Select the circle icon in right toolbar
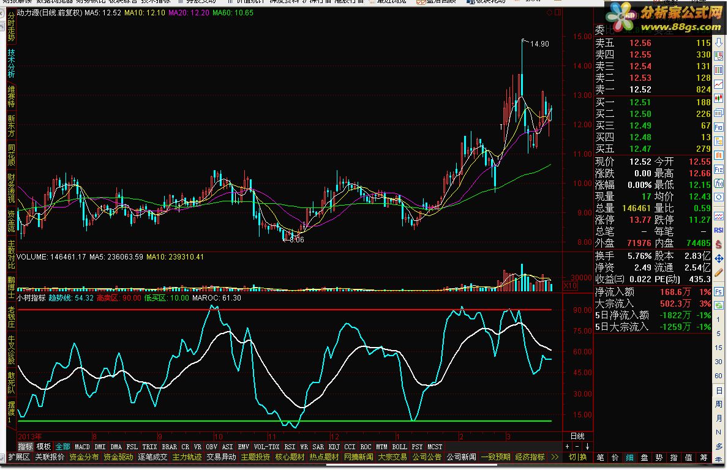The height and width of the screenshot is (470, 728). click(719, 197)
